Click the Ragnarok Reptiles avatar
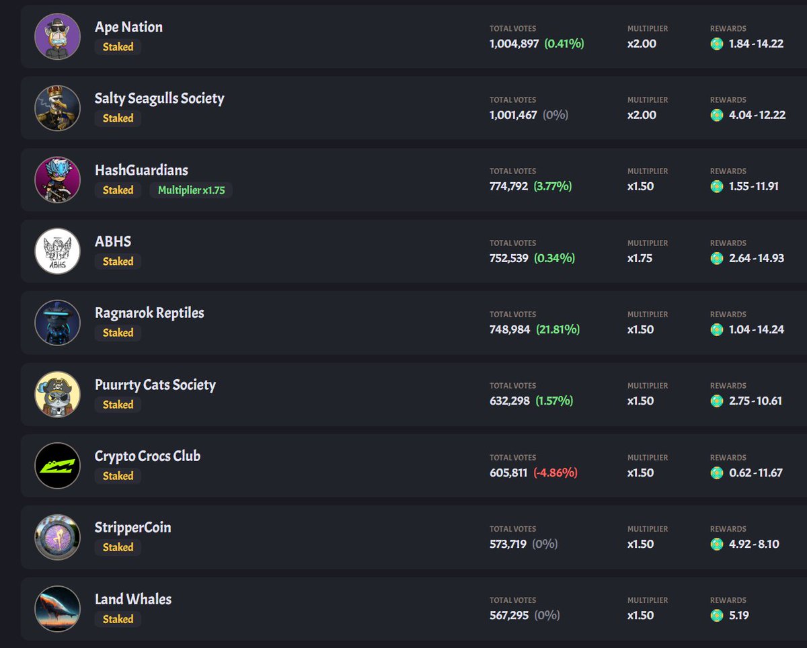This screenshot has width=807, height=648. point(57,323)
